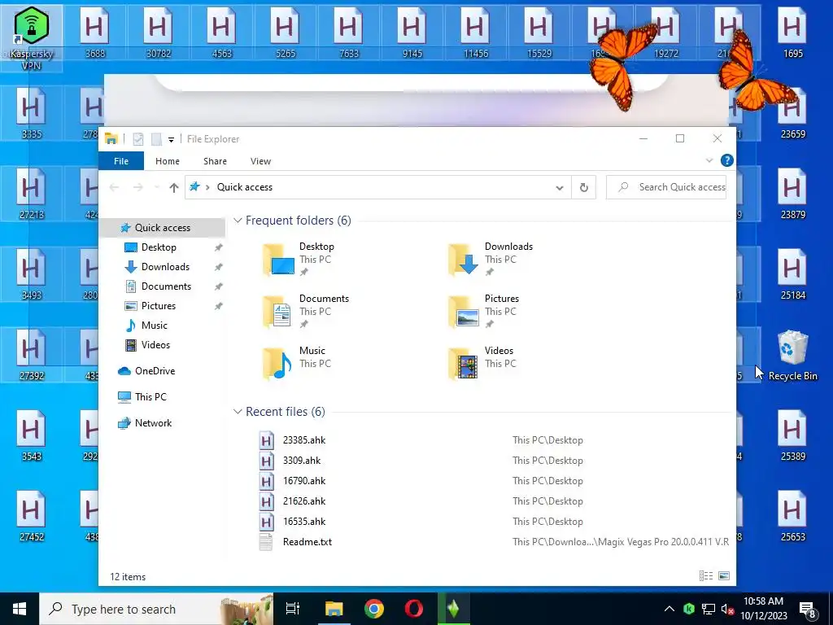833x625 pixels.
Task: Select the 25653 desktop file icon
Action: (792, 515)
